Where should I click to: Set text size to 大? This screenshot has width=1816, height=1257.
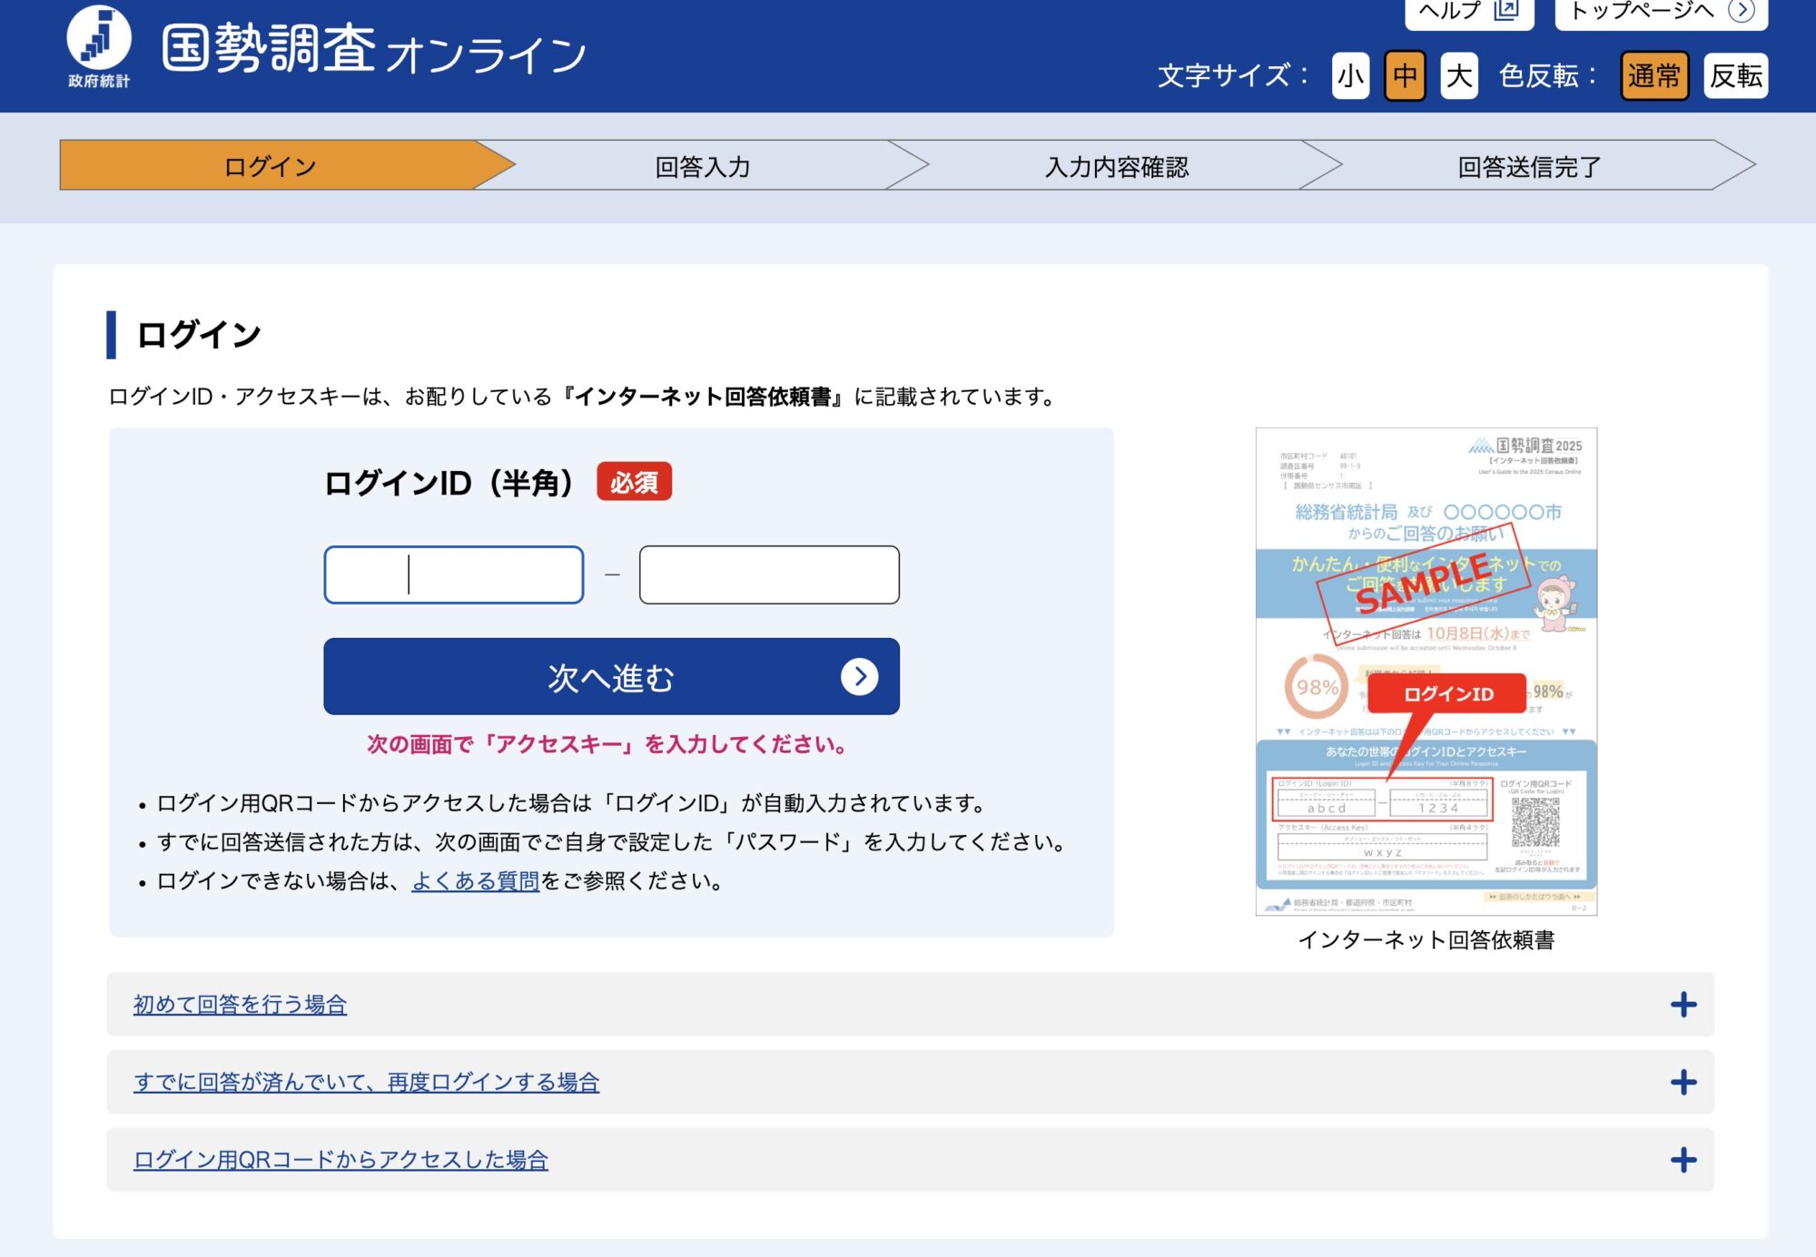(1458, 75)
